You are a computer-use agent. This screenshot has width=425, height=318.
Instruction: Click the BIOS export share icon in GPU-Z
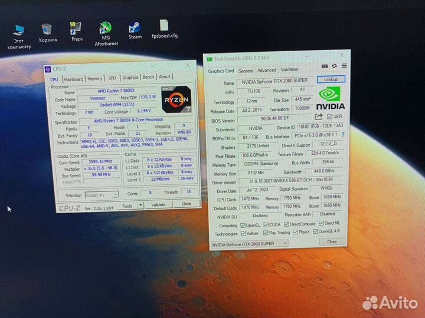pyautogui.click(x=319, y=117)
